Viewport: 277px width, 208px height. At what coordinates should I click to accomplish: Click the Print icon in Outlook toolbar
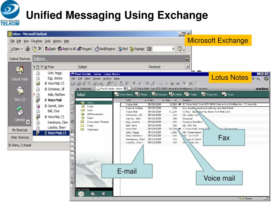27,49
